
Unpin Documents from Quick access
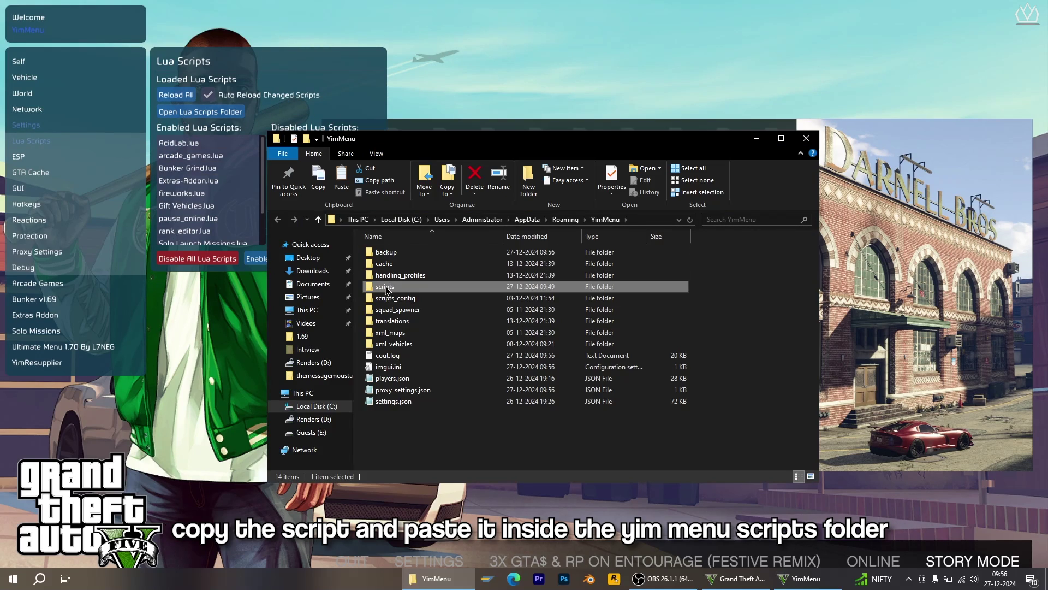(348, 284)
